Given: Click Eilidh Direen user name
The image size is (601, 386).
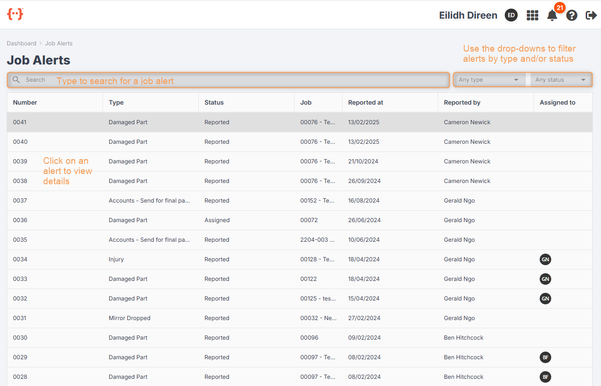Looking at the screenshot, I should coord(468,15).
